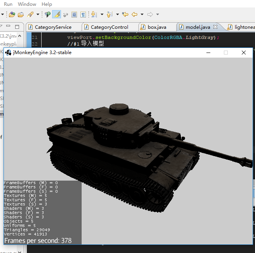Expand the Search icon's dropdown arrow

pos(38,14)
